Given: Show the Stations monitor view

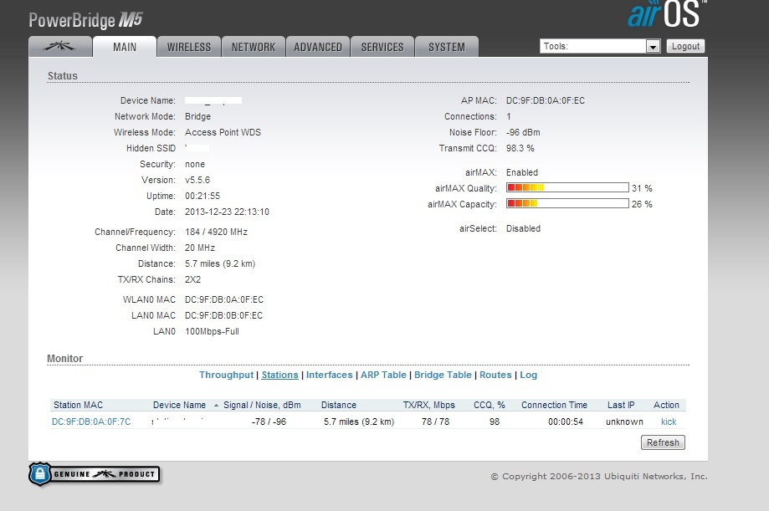Looking at the screenshot, I should (279, 375).
